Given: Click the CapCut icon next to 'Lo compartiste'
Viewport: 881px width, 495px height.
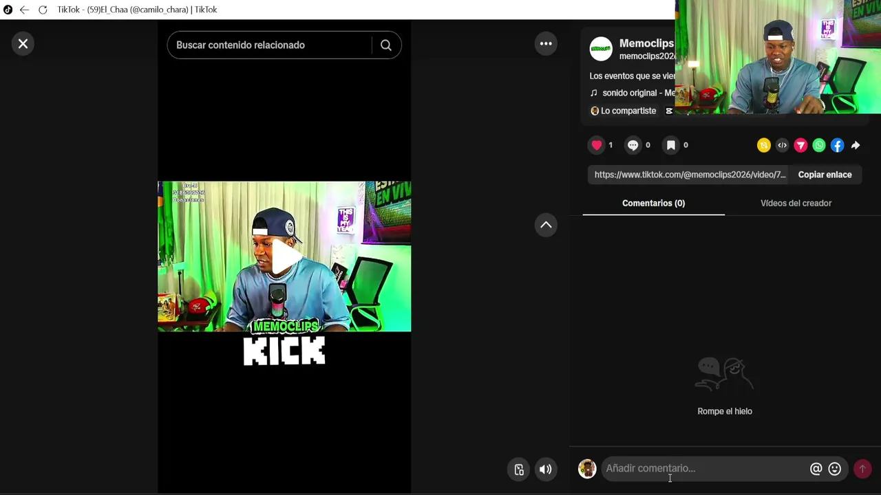Looking at the screenshot, I should tap(668, 111).
